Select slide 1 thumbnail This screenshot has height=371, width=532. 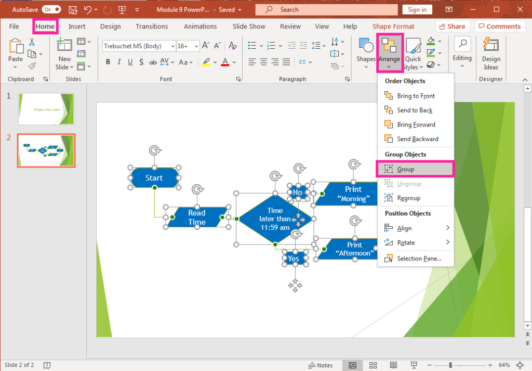click(x=46, y=109)
